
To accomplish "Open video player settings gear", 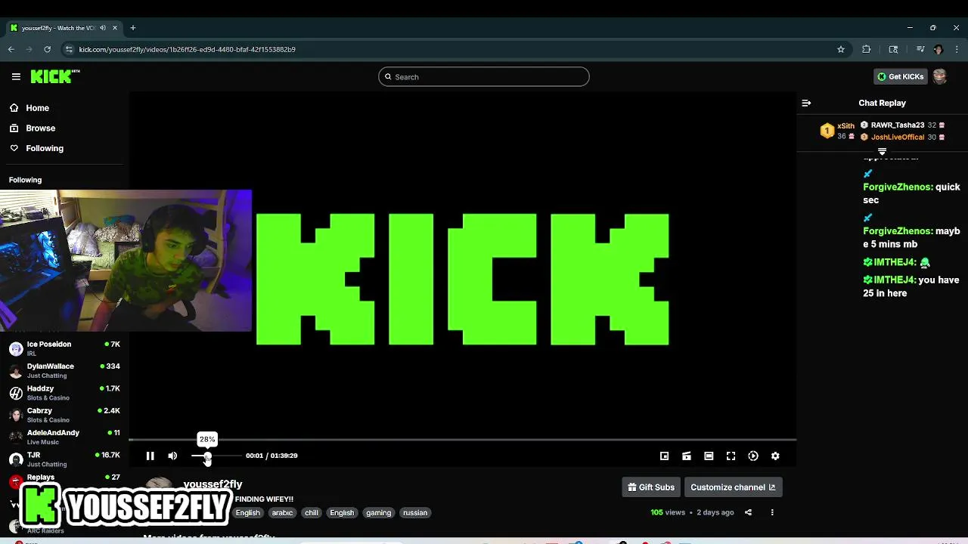I will 775,456.
